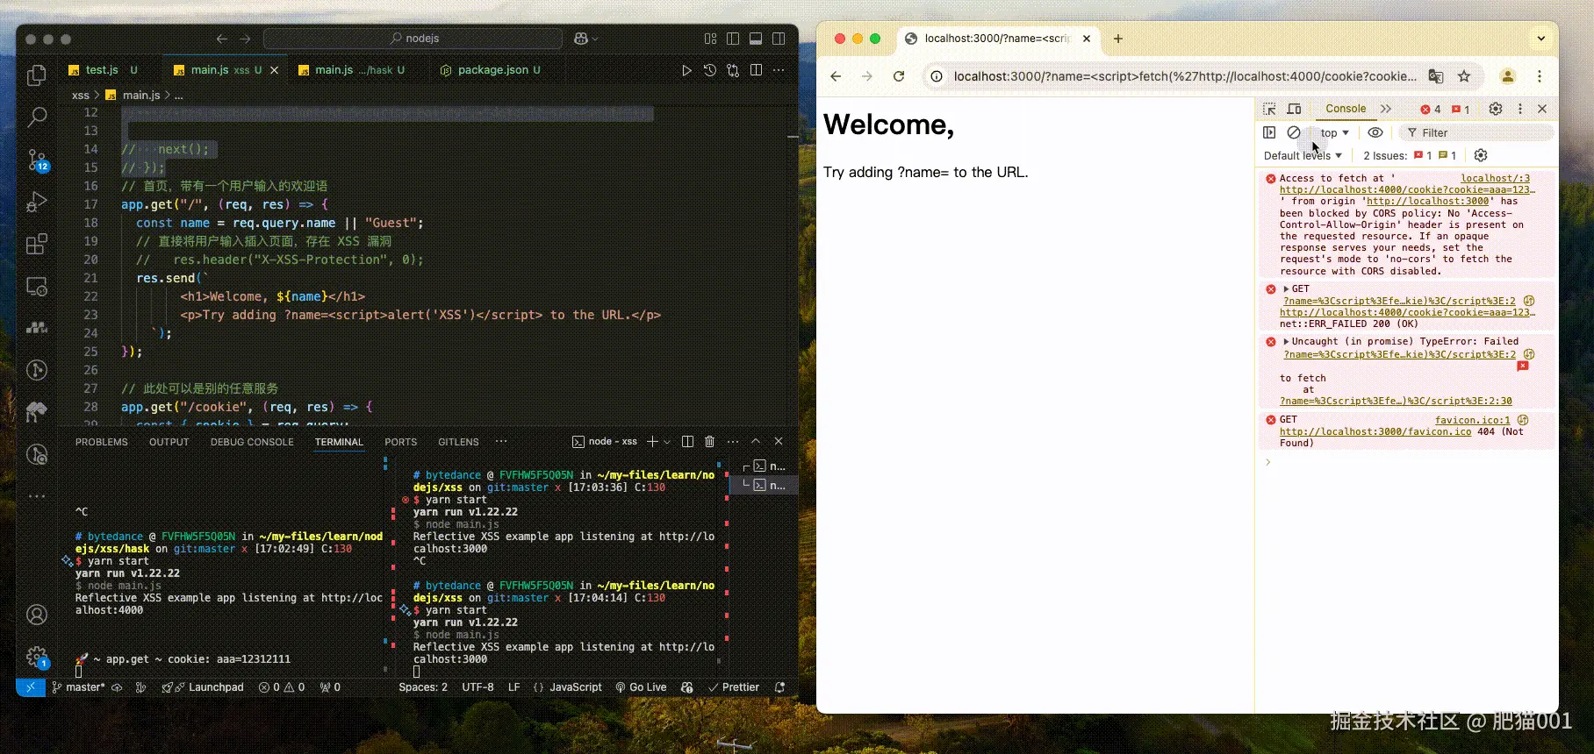Viewport: 1594px width, 754px height.
Task: Switch to the package.json editor tab
Action: pos(494,70)
